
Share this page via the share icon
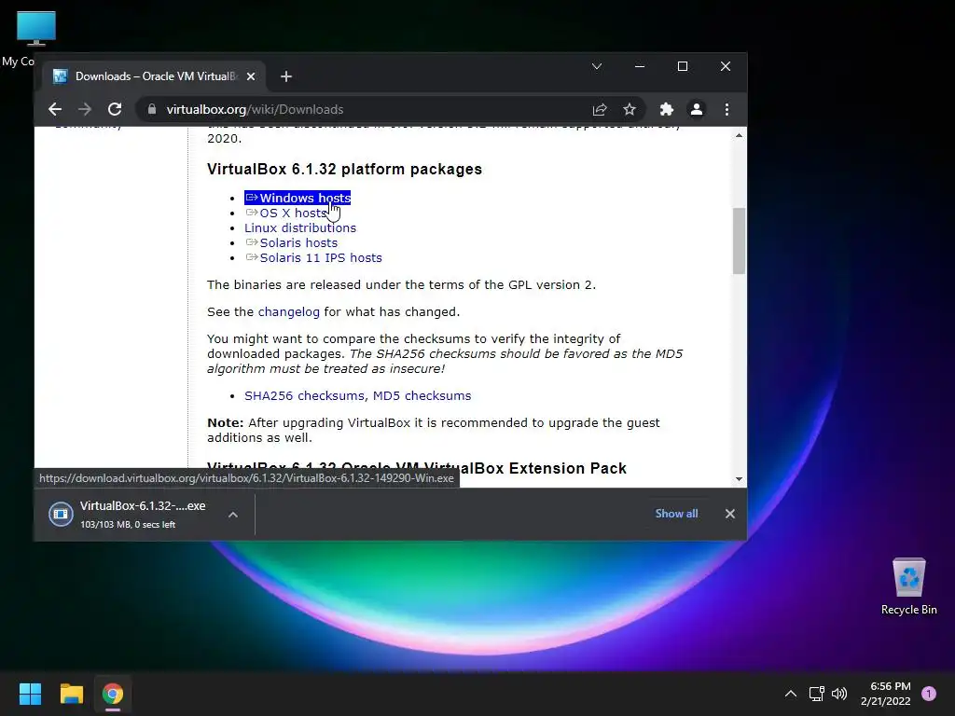(600, 110)
